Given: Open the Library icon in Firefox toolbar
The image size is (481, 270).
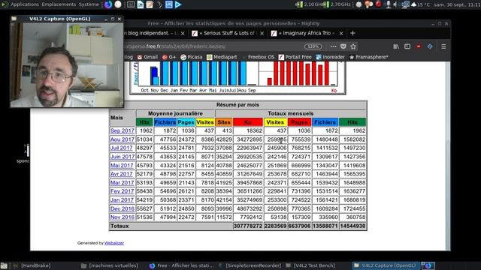Looking at the screenshot, I should point(396,46).
